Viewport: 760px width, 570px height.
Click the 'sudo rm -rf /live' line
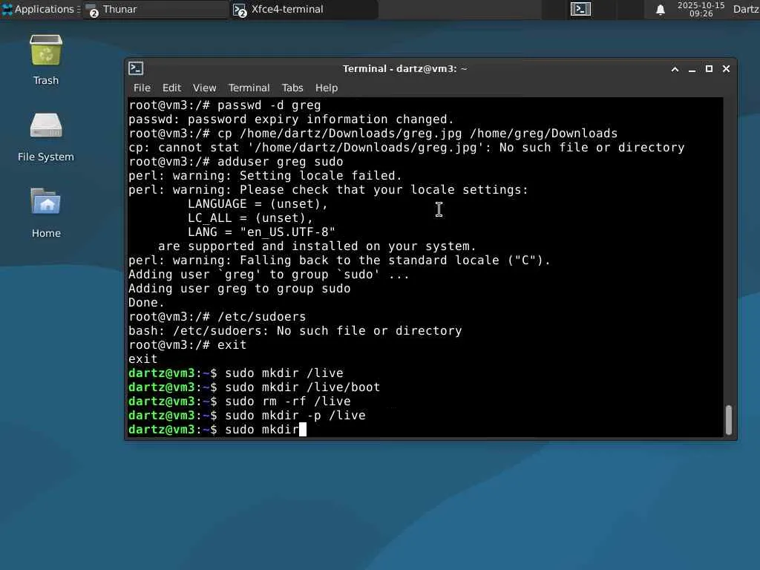click(x=240, y=402)
